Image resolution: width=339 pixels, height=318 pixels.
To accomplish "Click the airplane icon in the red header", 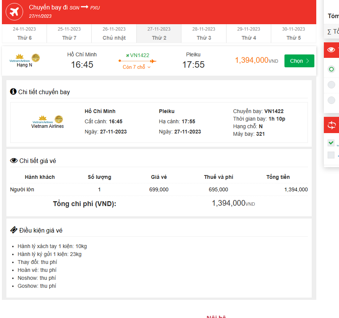I will pyautogui.click(x=14, y=12).
